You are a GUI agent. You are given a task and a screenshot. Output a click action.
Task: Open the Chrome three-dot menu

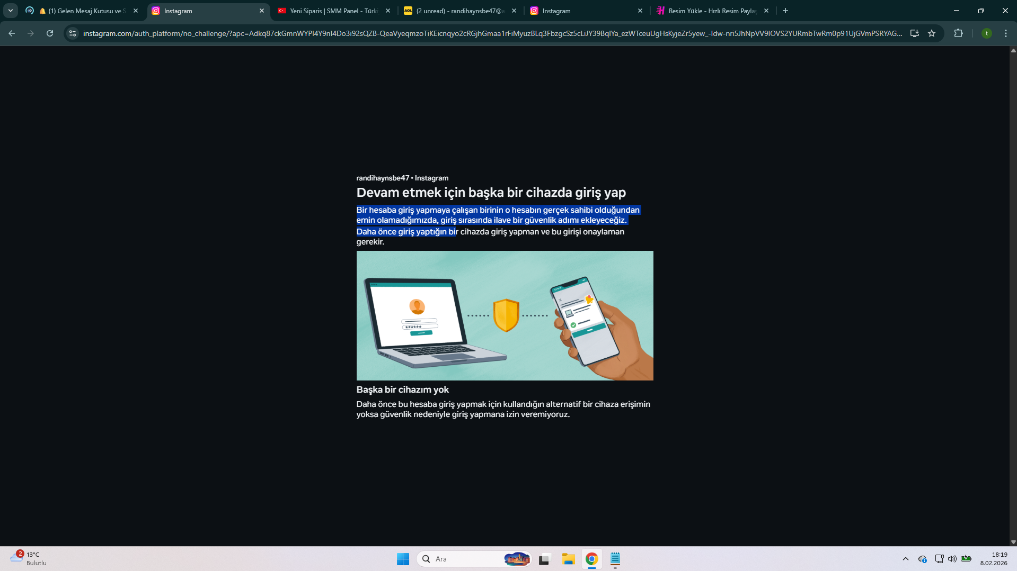click(x=1006, y=33)
